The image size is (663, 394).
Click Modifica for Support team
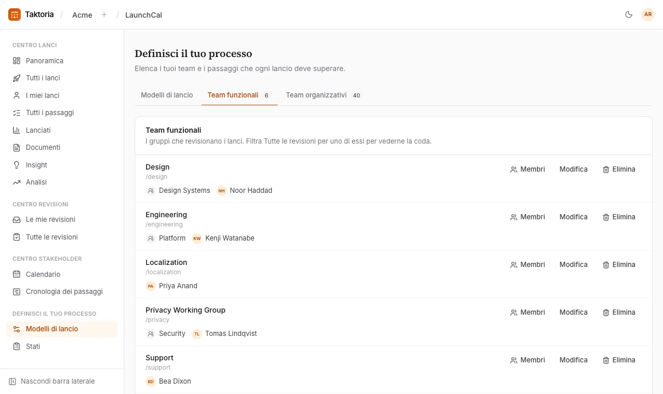[x=573, y=360]
